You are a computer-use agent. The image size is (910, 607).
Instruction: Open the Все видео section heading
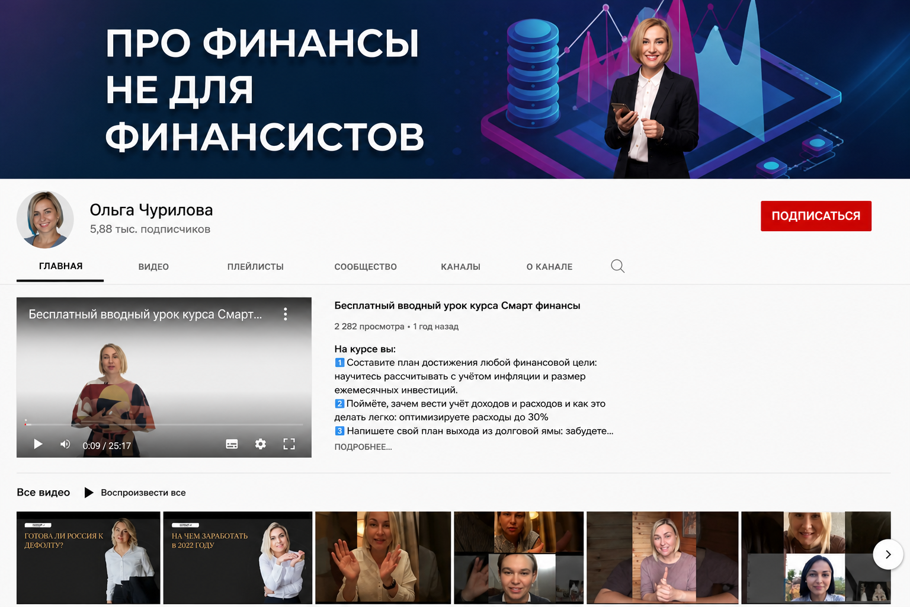[x=43, y=493]
